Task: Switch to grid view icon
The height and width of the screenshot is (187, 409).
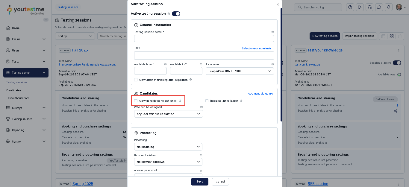Action: (391, 36)
